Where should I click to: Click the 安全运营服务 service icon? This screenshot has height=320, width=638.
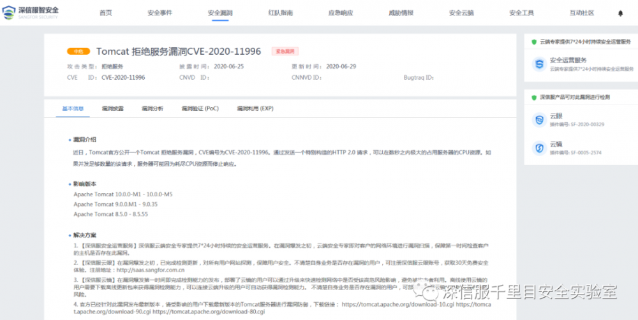[539, 64]
